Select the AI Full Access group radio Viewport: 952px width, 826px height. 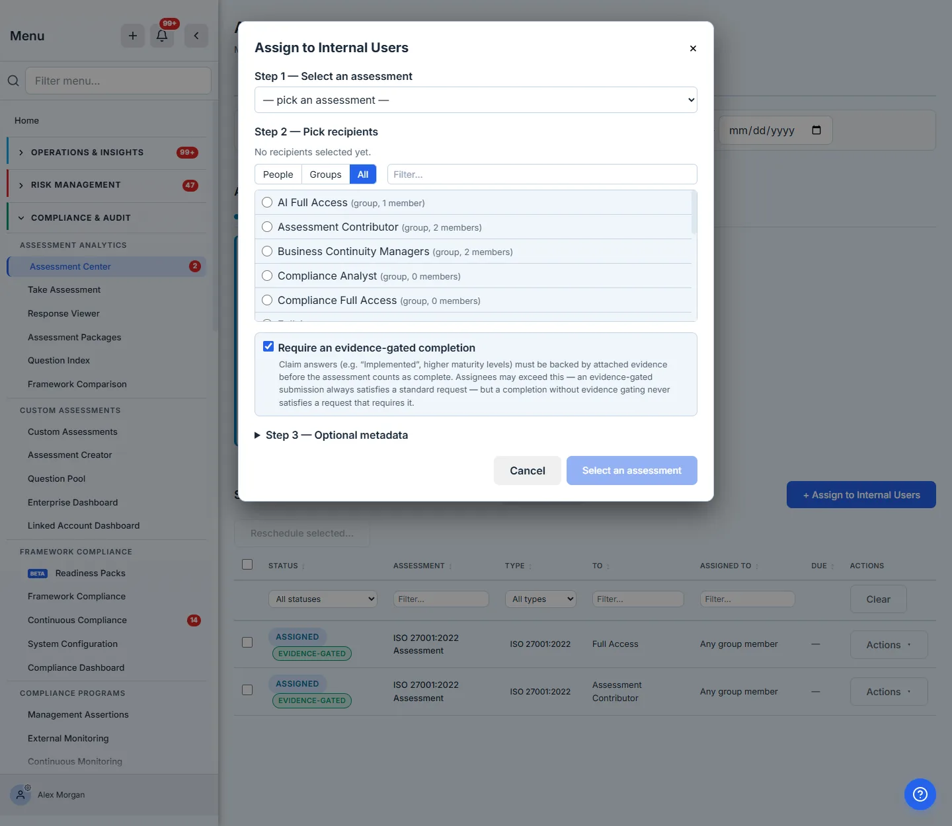click(267, 202)
